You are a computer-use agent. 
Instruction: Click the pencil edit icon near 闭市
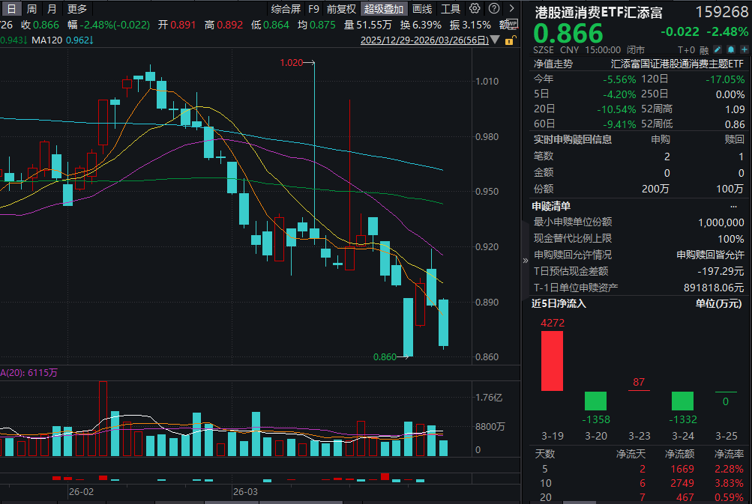click(716, 48)
